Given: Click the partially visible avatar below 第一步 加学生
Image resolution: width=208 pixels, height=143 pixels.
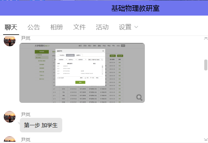Looking at the screenshot, I should pos(10,140).
